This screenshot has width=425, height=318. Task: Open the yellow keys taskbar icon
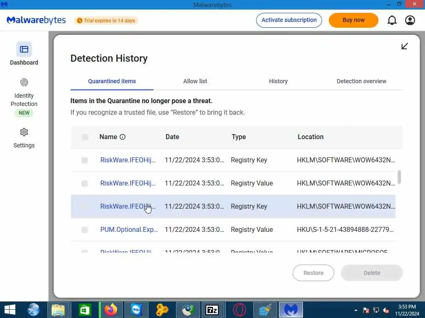[x=162, y=310]
